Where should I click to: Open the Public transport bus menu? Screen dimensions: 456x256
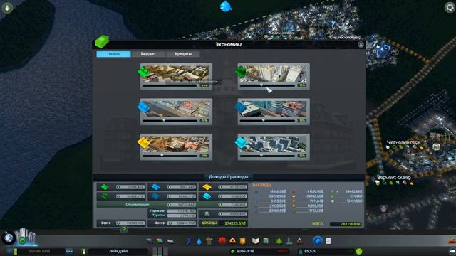click(266, 241)
